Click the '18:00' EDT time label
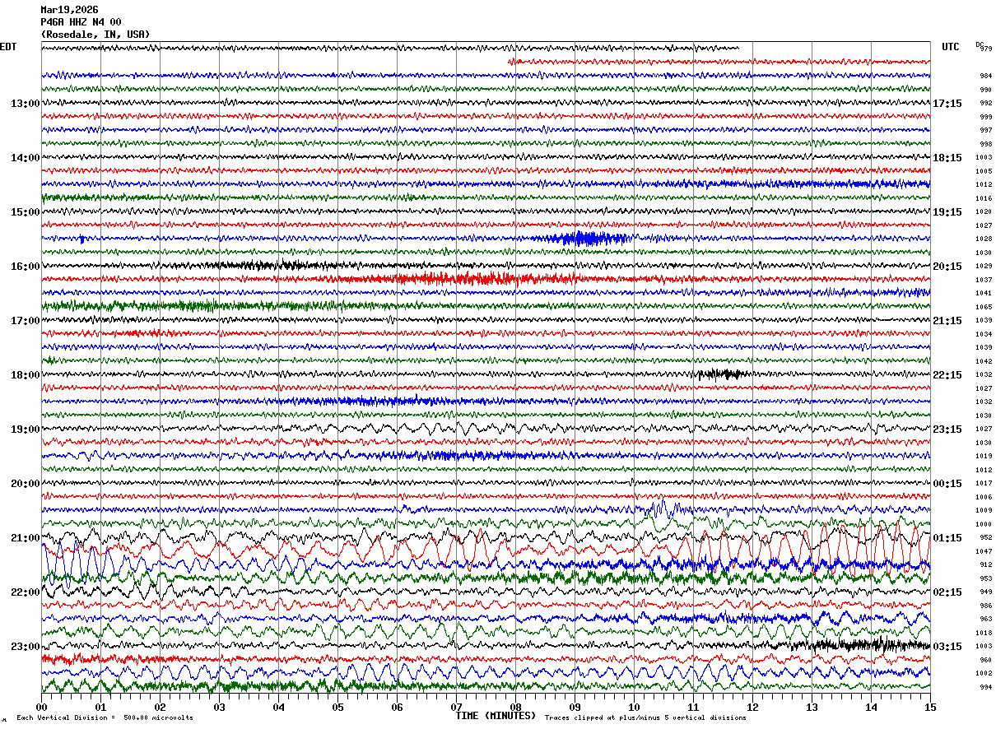Screen dimensions: 996x729 pyautogui.click(x=26, y=375)
